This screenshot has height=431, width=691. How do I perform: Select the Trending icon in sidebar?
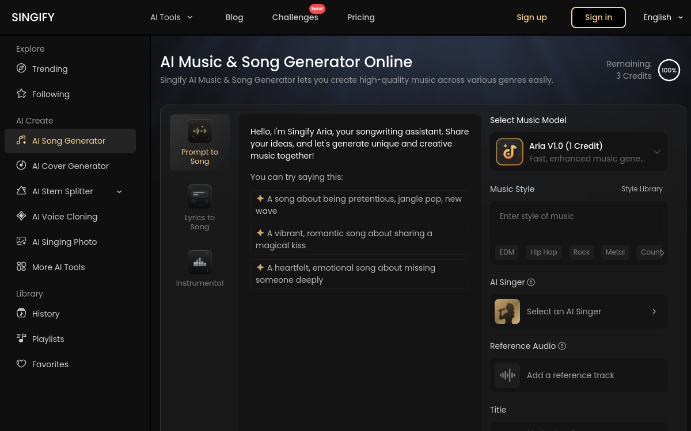[x=21, y=68]
